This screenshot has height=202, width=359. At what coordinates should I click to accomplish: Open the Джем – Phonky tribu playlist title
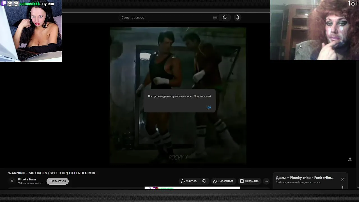(305, 178)
